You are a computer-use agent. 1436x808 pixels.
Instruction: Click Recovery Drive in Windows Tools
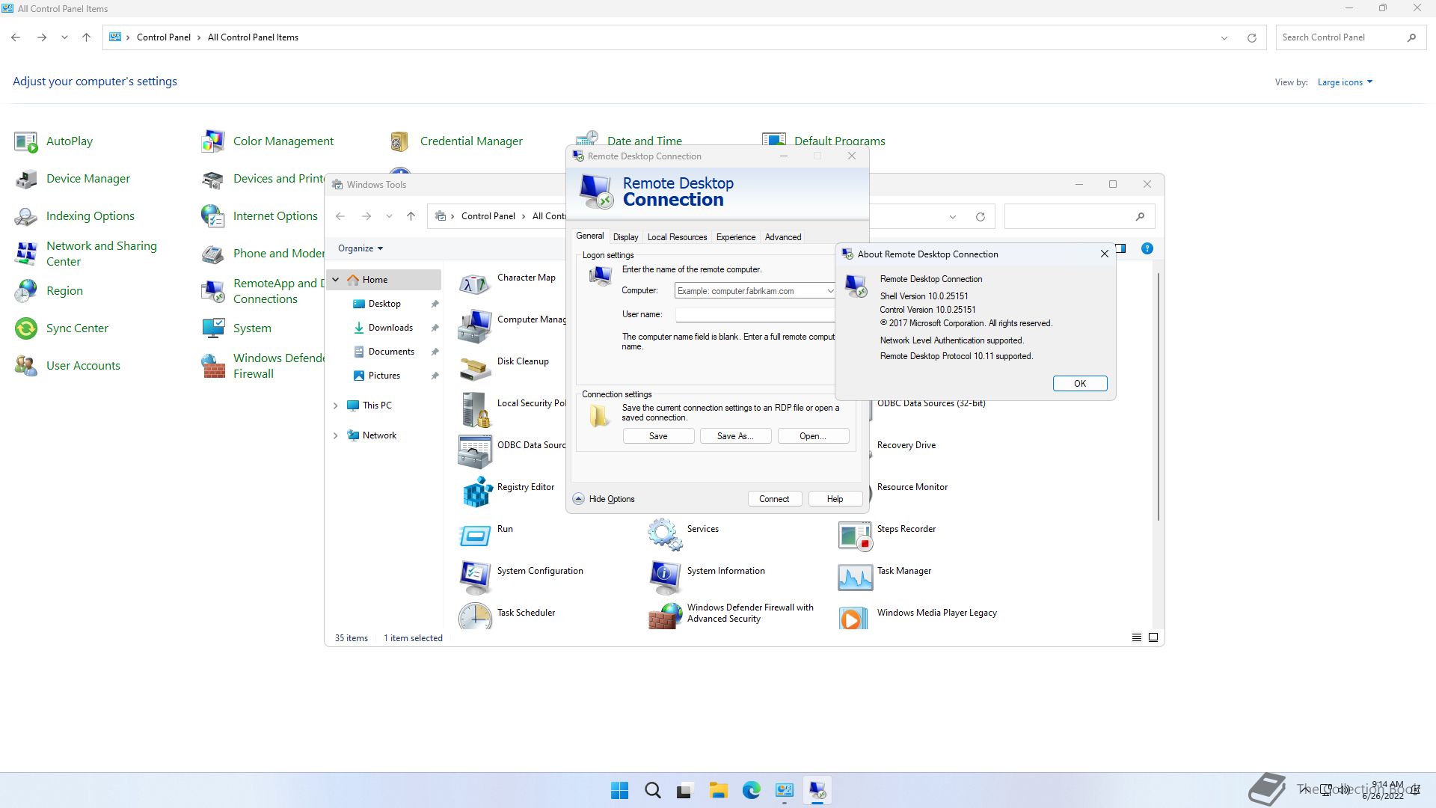point(906,445)
